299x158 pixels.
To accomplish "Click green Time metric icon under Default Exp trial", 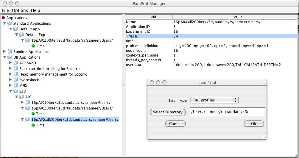I will pos(33,46).
